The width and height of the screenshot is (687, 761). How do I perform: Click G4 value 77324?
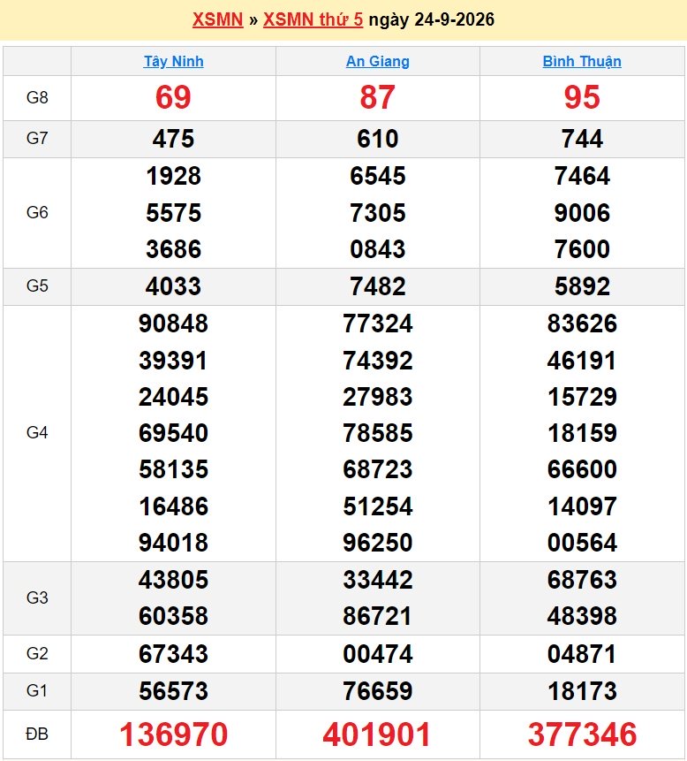(x=378, y=323)
